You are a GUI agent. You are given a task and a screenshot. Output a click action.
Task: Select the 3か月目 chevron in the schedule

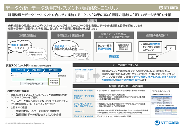tap(53, 70)
